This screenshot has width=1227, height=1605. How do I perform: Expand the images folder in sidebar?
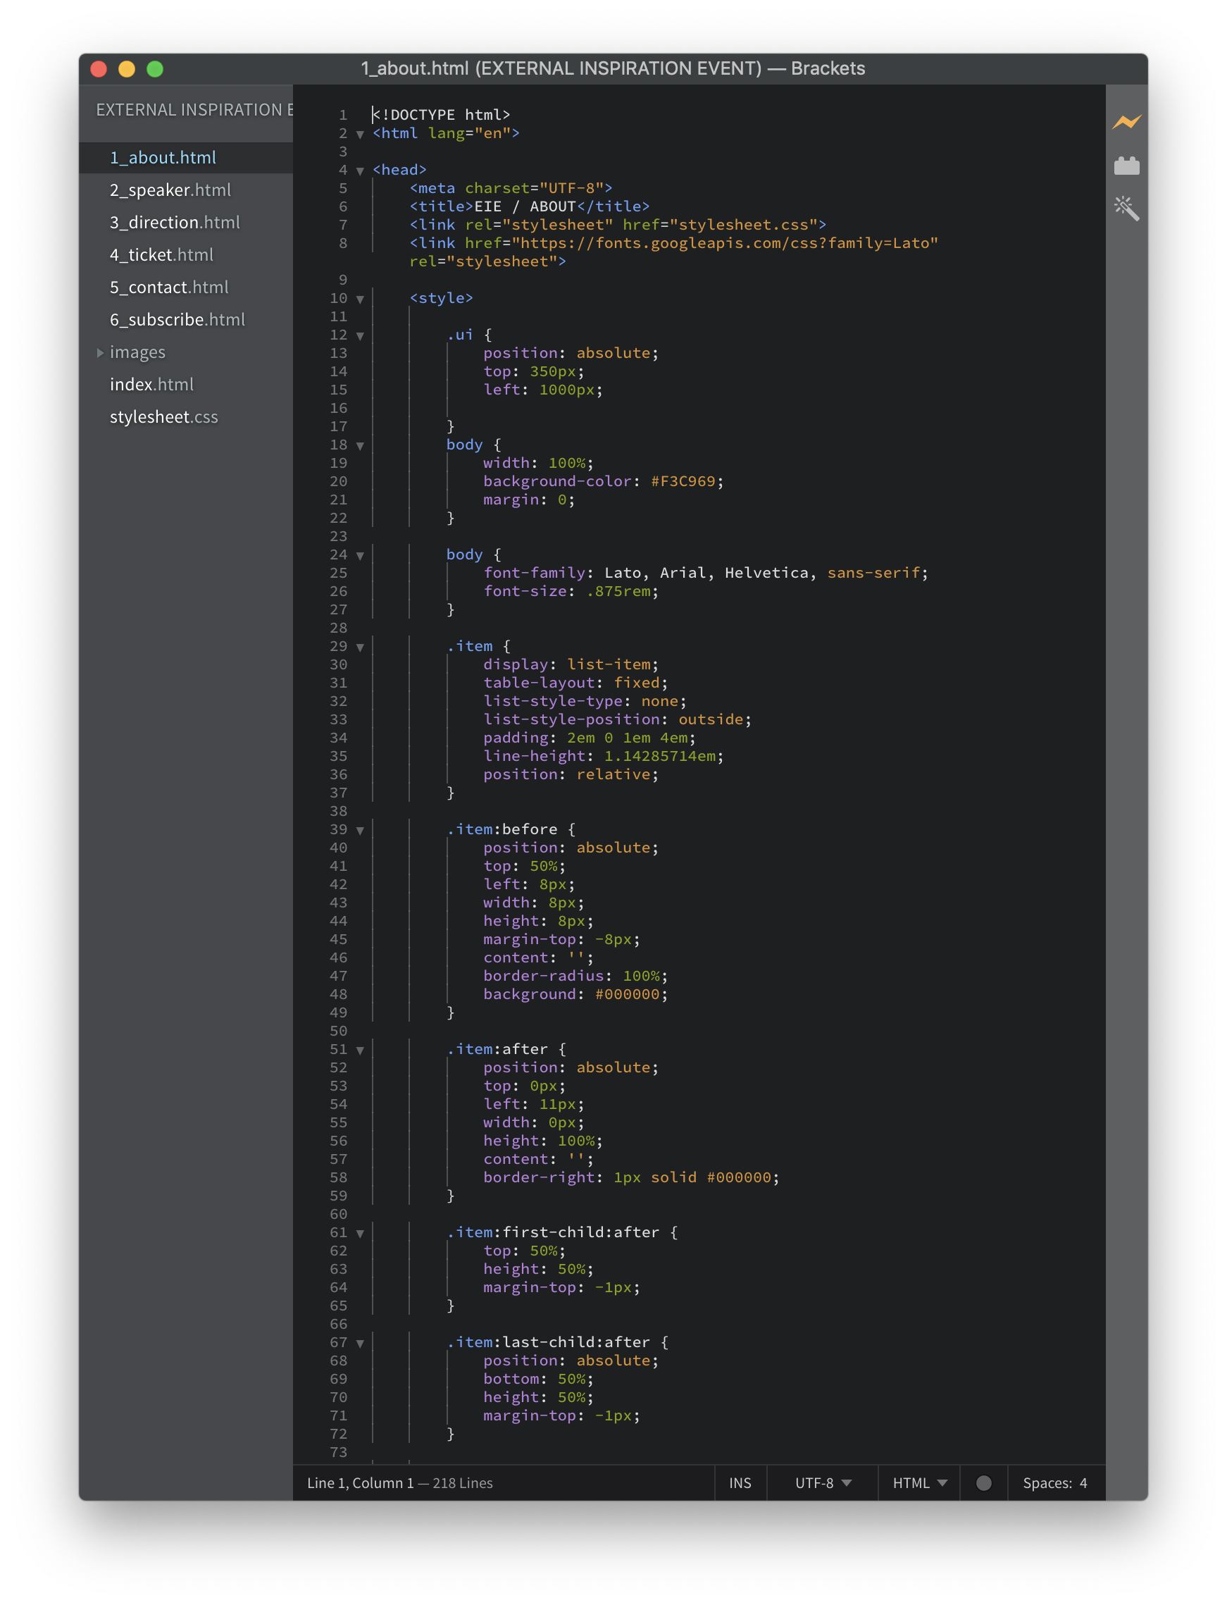[100, 353]
